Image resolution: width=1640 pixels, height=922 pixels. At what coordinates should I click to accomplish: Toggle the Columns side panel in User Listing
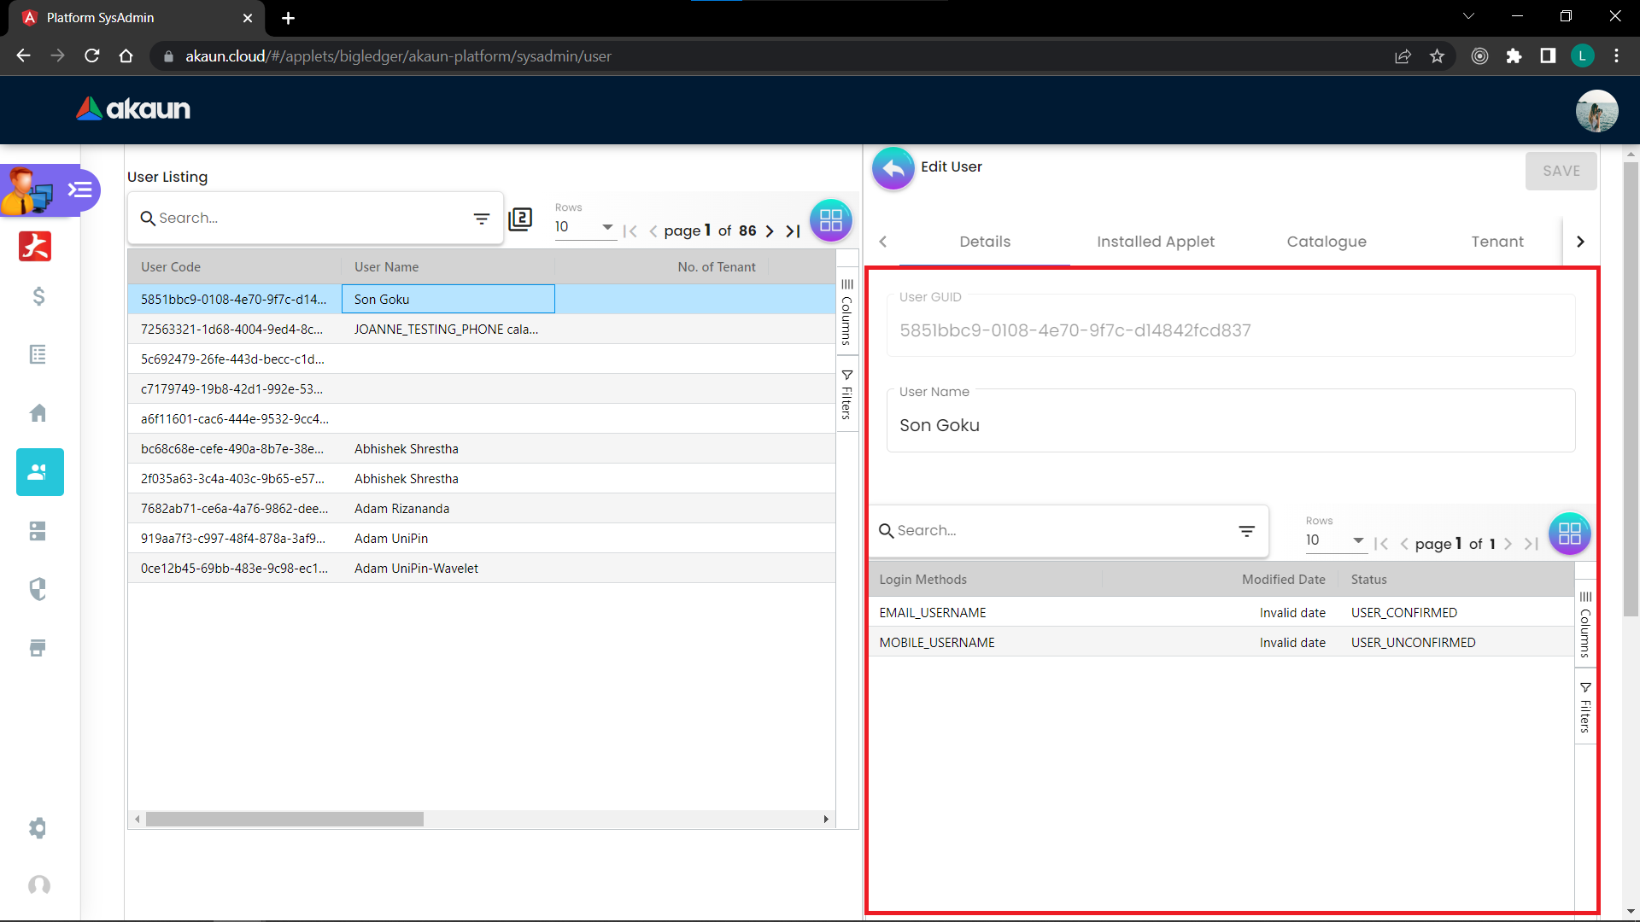pos(846,312)
